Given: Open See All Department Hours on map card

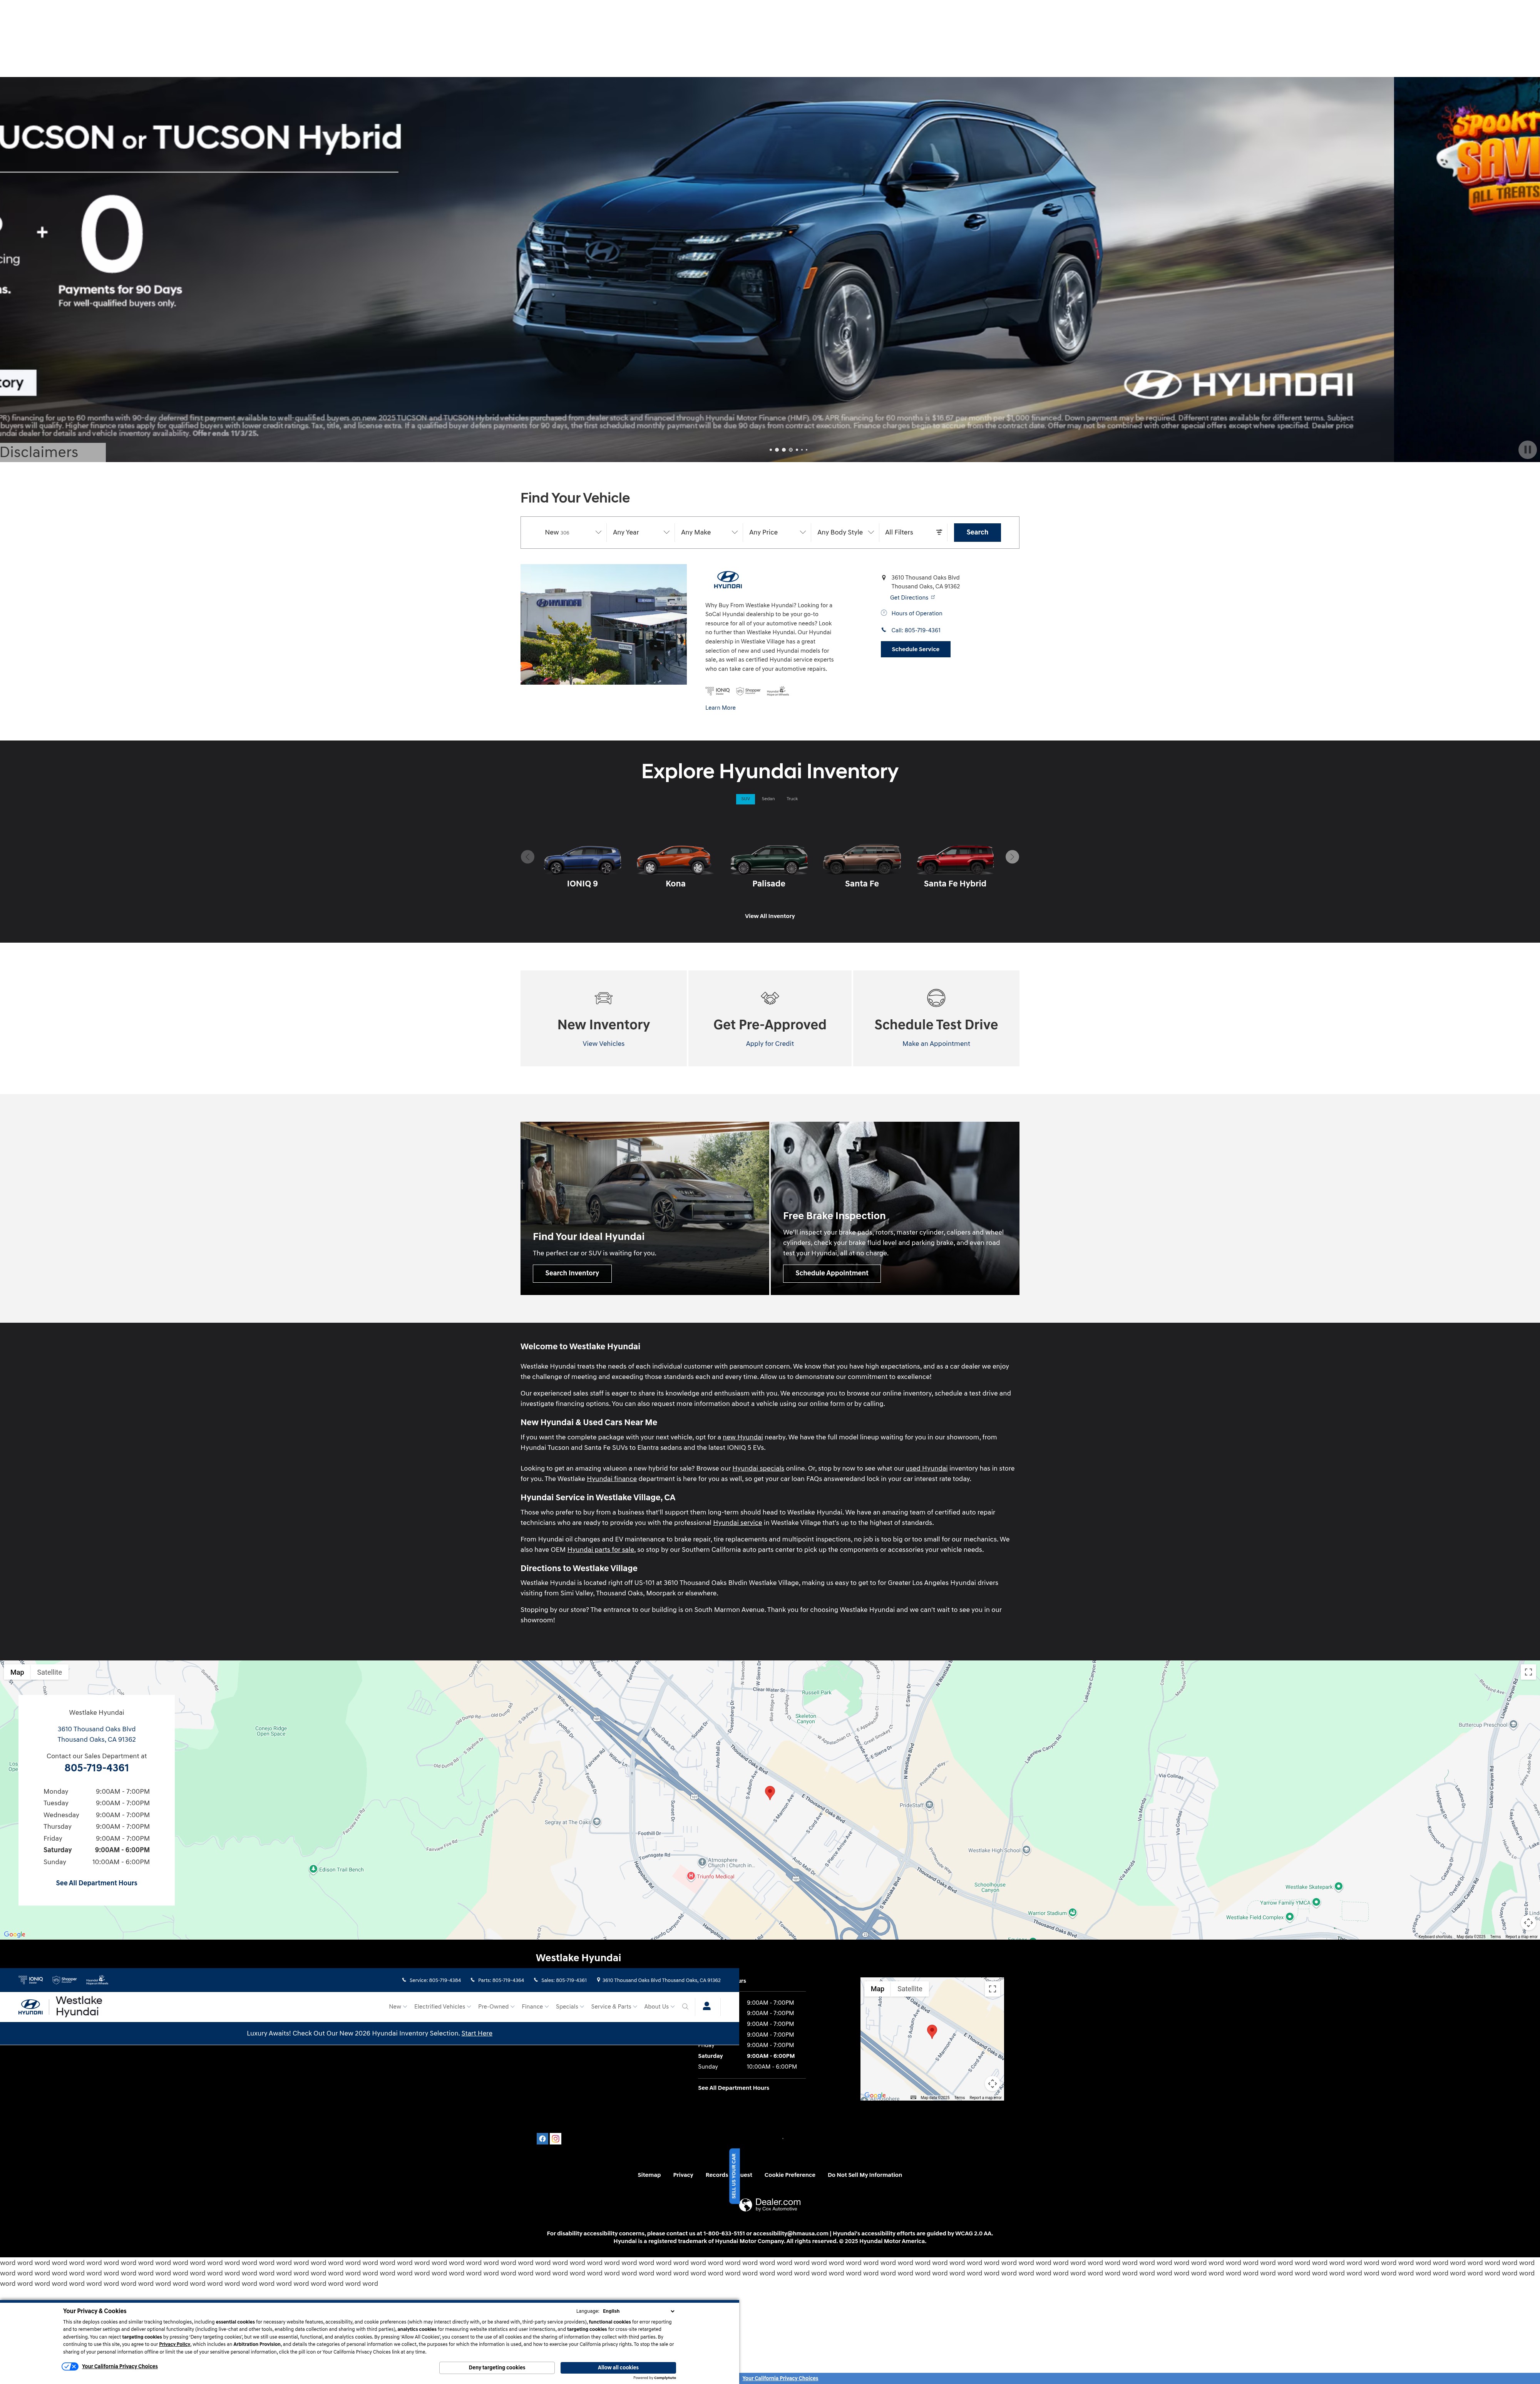Looking at the screenshot, I should [97, 1883].
